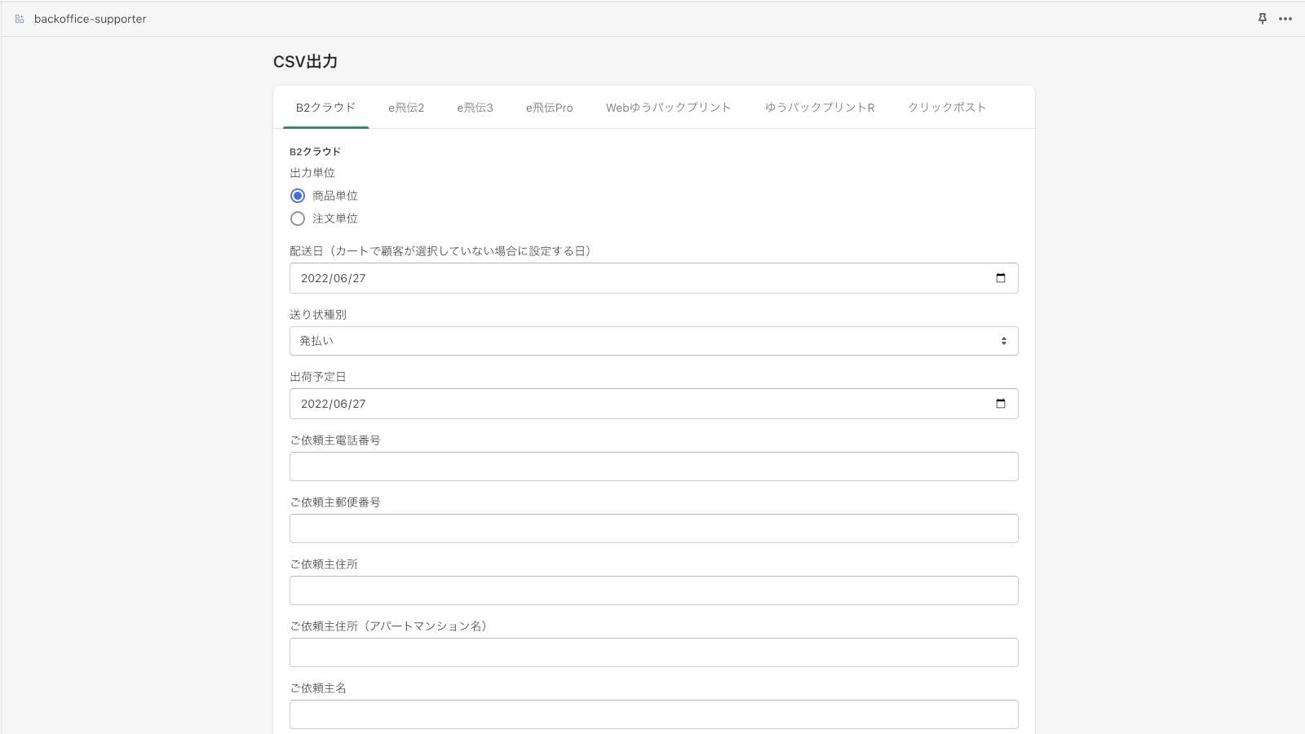
Task: Focus the ご依頼主郵便番号 input field
Action: coord(654,528)
